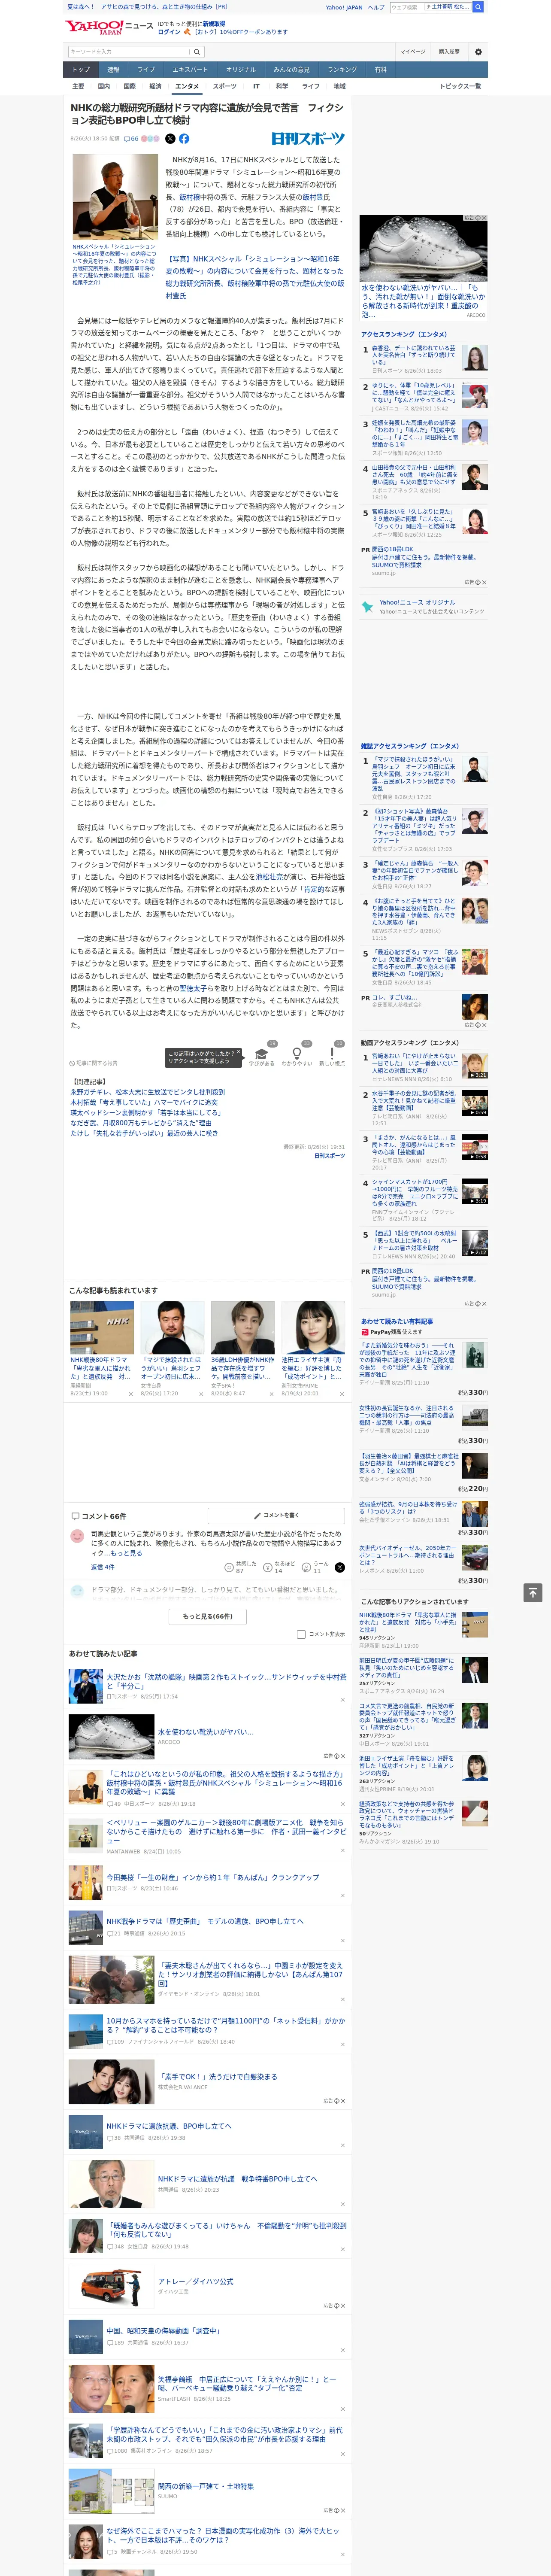551x2576 pixels.
Task: Toggle the コメント非表示 checkbox
Action: pos(301,1634)
